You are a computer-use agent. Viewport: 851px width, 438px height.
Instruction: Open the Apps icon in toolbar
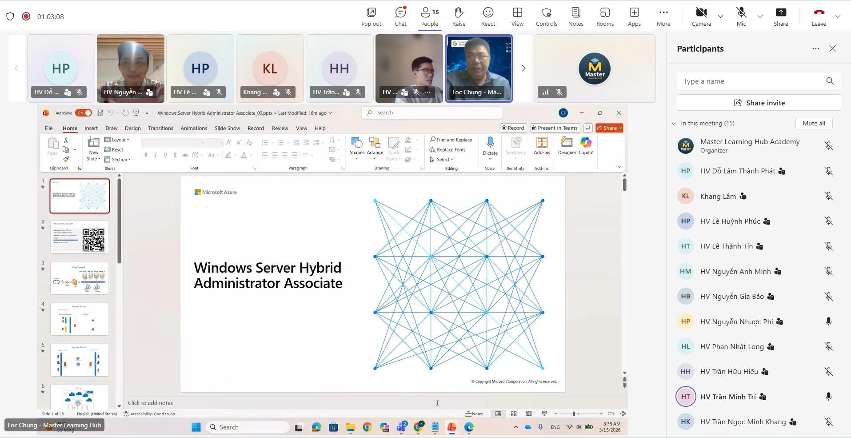634,16
